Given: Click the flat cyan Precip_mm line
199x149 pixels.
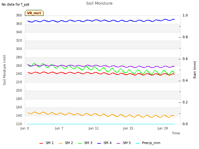Looking at the screenshot, I should (x=101, y=124).
